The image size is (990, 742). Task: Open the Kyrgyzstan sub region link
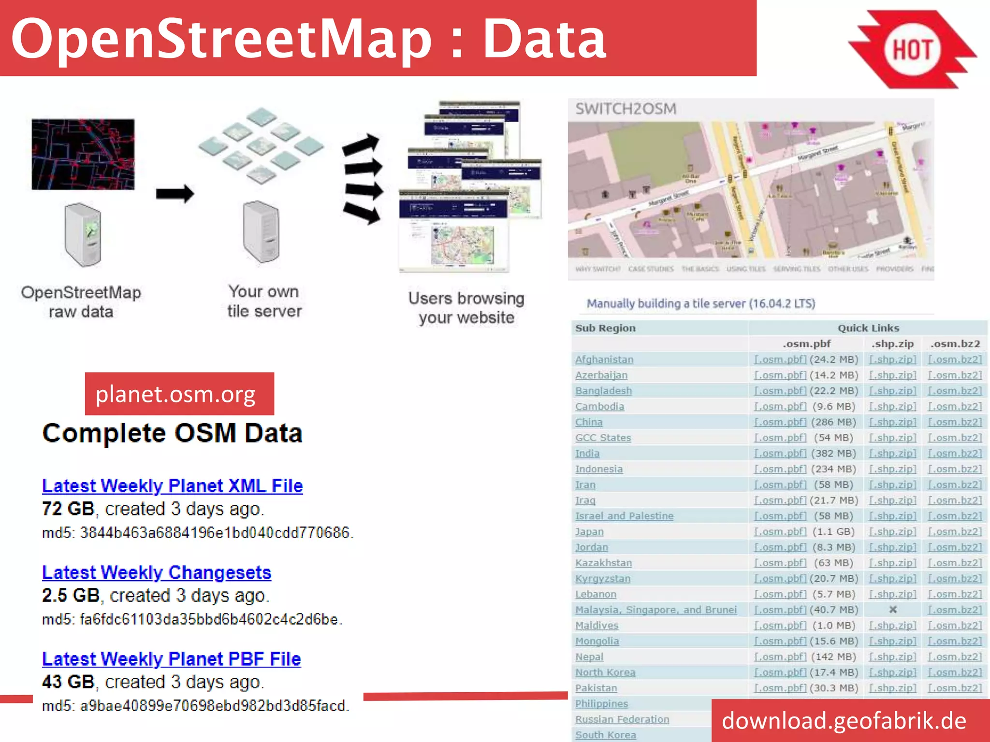pos(603,578)
